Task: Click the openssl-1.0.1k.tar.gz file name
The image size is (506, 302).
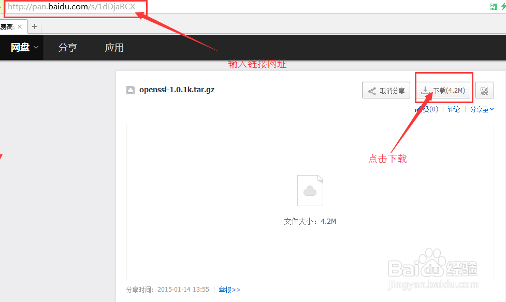Action: (177, 90)
